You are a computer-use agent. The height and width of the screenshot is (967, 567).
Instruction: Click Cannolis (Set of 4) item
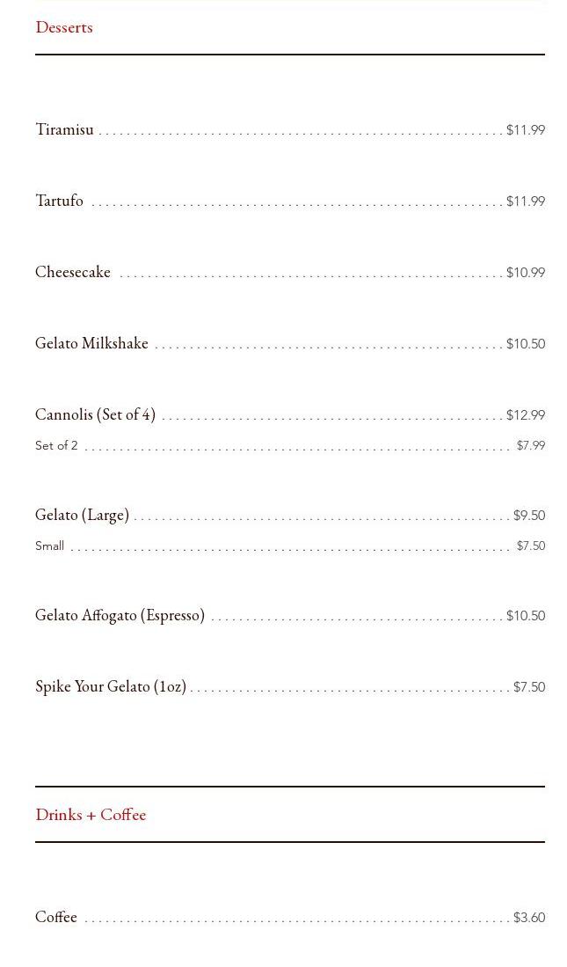coord(95,414)
